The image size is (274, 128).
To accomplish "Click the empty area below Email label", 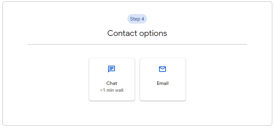I will [163, 93].
